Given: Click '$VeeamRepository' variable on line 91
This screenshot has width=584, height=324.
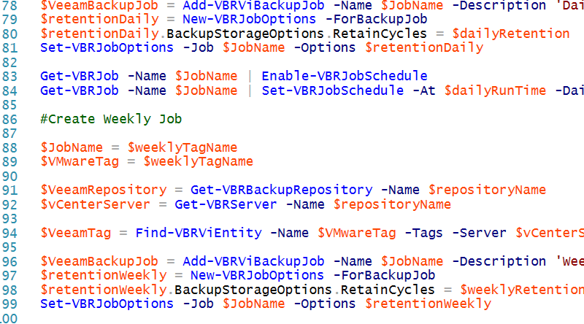Looking at the screenshot, I should pyautogui.click(x=104, y=190).
